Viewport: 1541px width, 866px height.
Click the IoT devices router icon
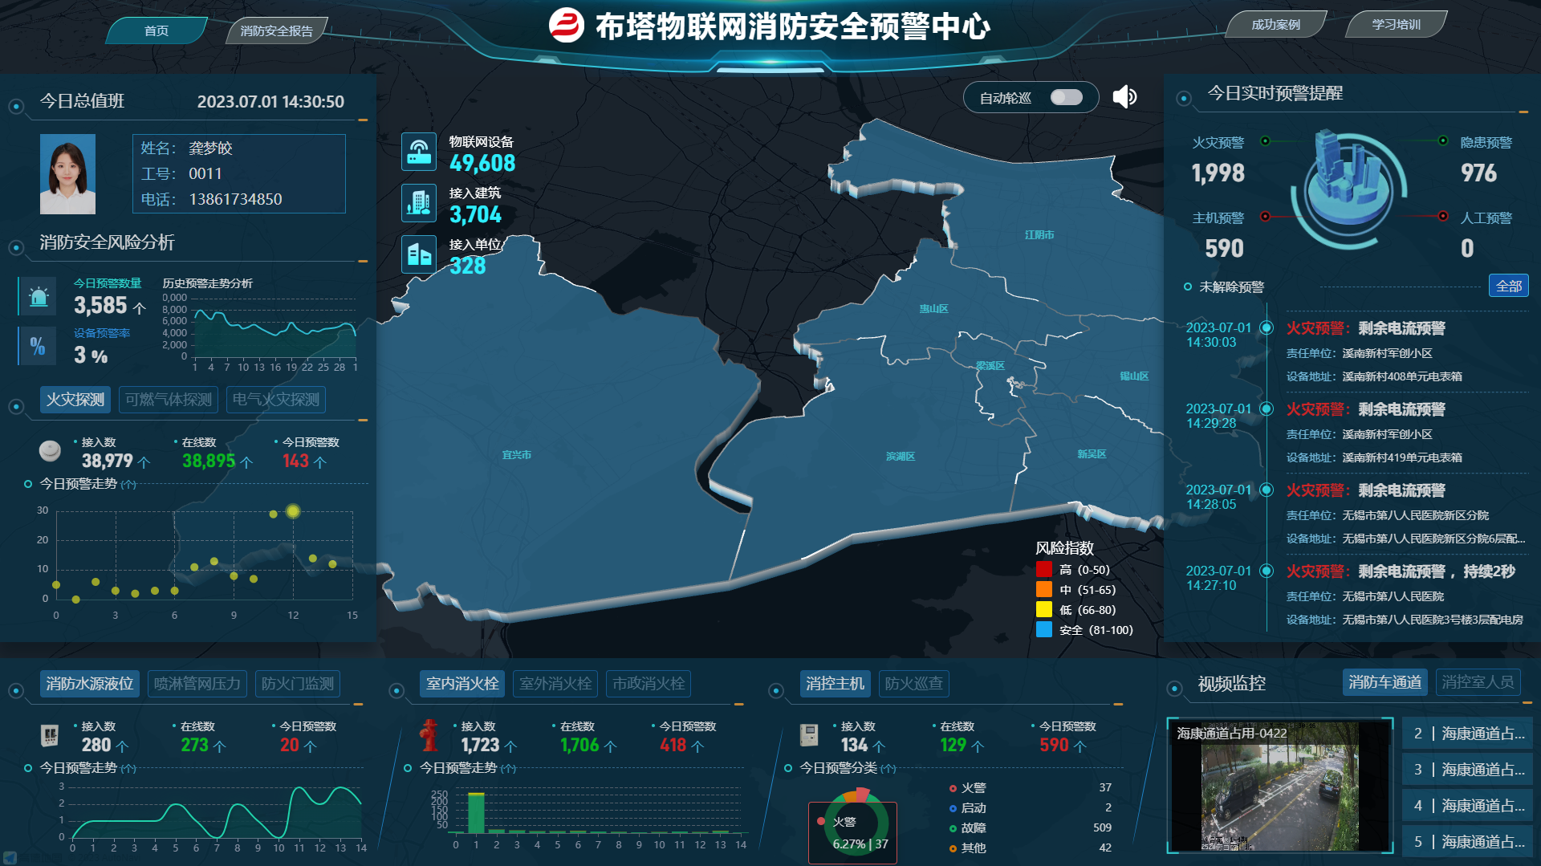[x=418, y=152]
